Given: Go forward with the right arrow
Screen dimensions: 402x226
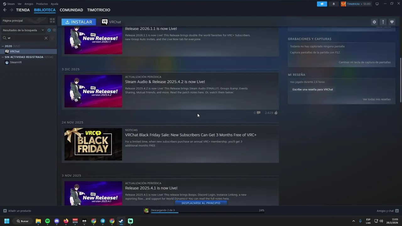Looking at the screenshot, I should coord(11,10).
